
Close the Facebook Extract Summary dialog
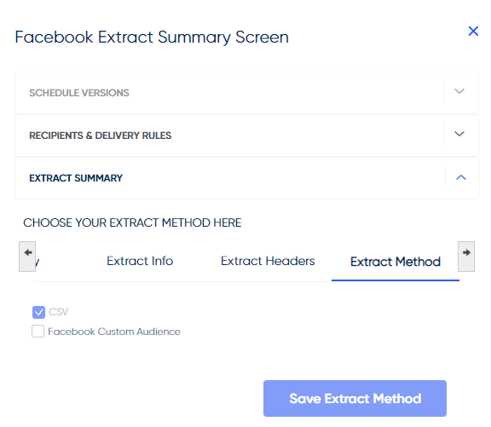[x=473, y=31]
